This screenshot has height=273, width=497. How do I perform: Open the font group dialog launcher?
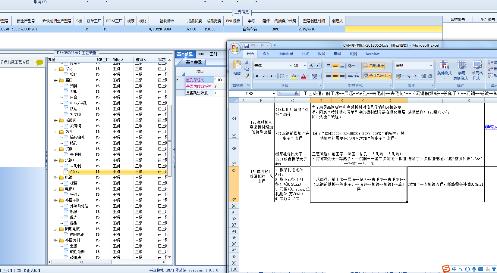point(320,85)
